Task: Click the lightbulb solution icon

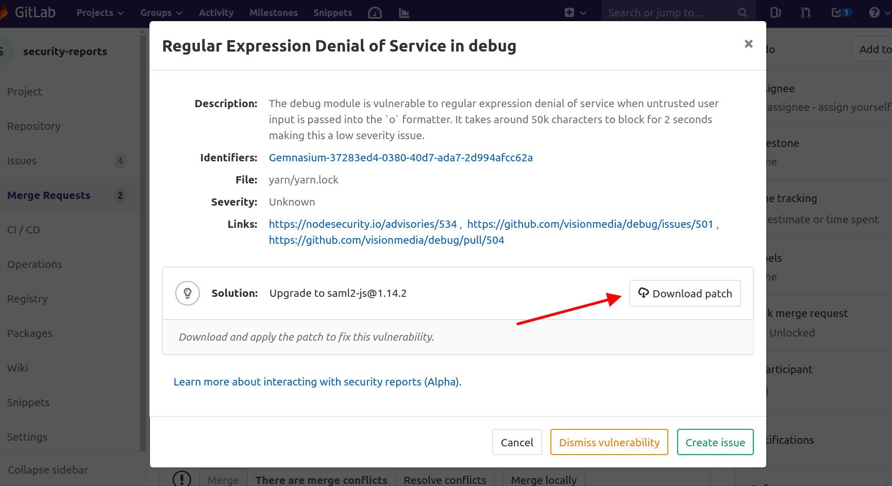Action: point(188,293)
